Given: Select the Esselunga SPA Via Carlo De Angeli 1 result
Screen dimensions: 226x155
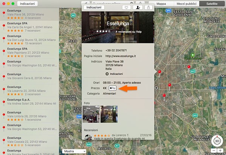Looking at the screenshot, I should pyautogui.click(x=29, y=27).
